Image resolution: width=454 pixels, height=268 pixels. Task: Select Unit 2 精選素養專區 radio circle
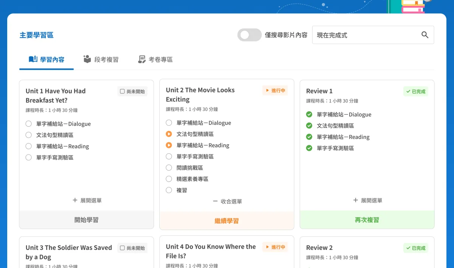click(169, 179)
